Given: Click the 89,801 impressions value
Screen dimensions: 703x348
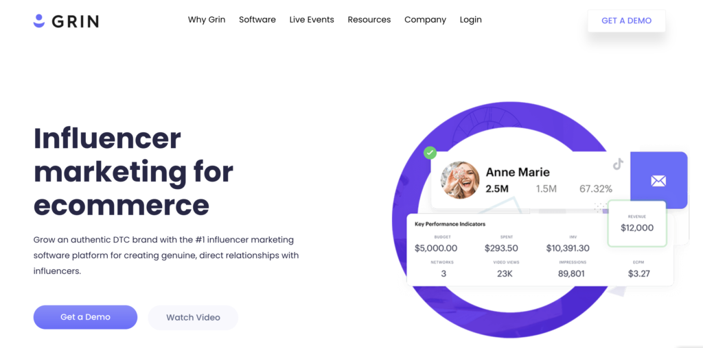Looking at the screenshot, I should click(x=571, y=274).
